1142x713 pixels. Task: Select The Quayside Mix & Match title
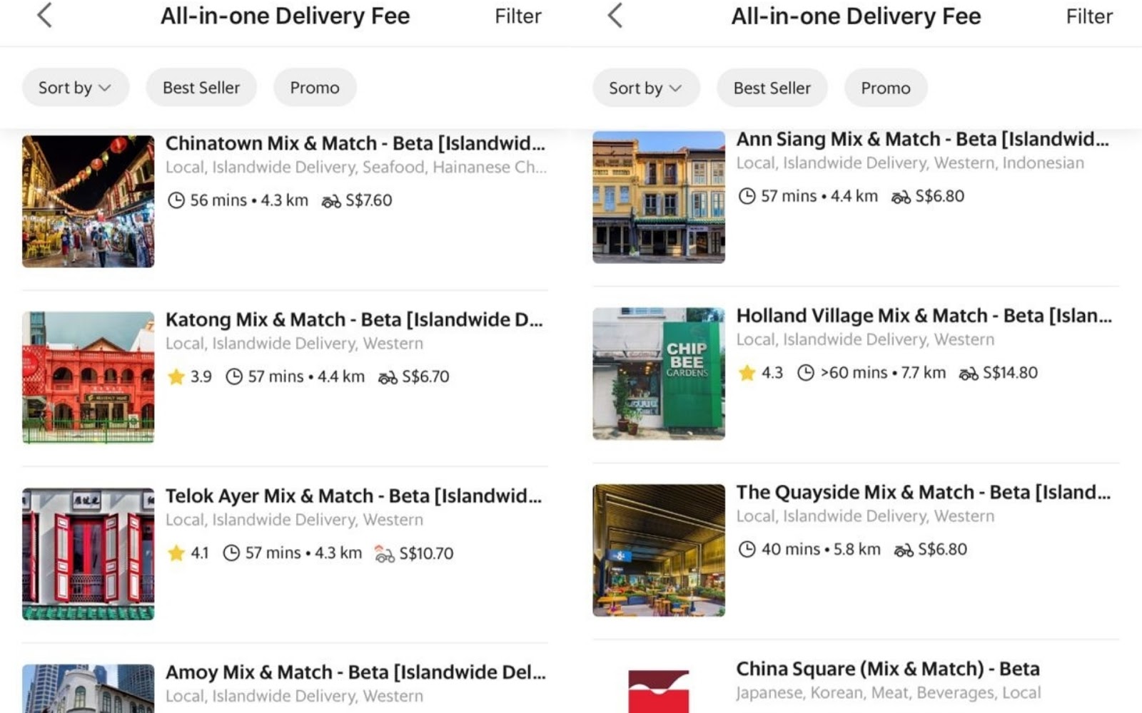pyautogui.click(x=924, y=492)
